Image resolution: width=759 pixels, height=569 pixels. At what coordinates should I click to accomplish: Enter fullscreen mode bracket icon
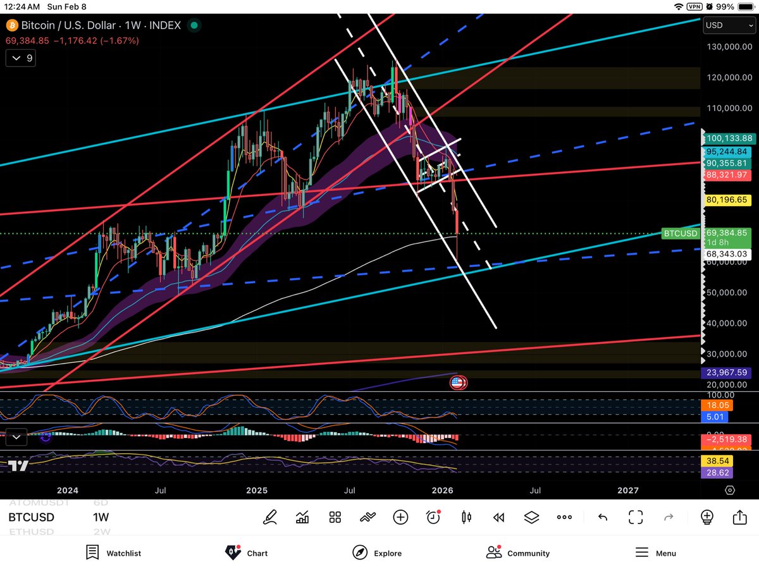(636, 517)
